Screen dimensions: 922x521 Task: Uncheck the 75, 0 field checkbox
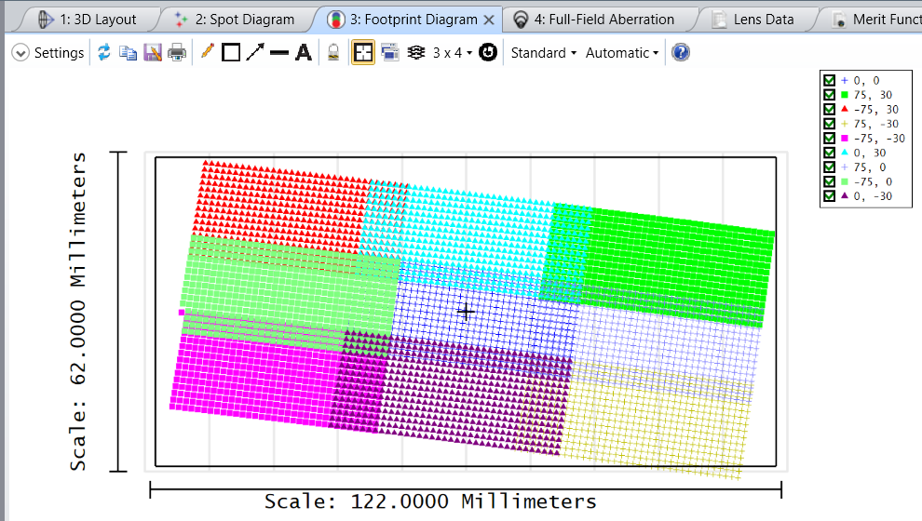pyautogui.click(x=829, y=167)
